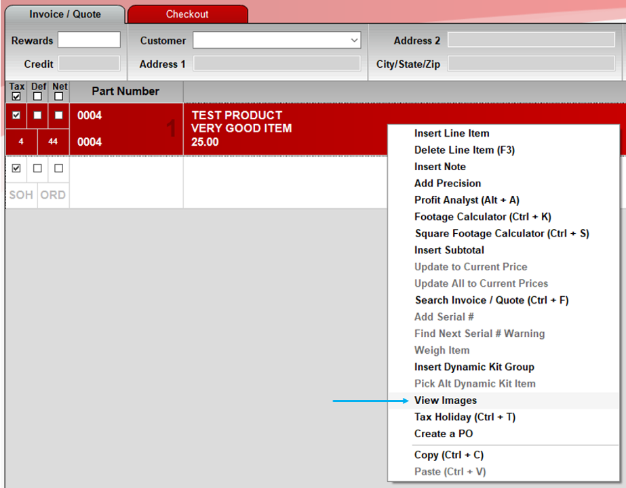Choose Copy (Ctrl + C) from the menu
This screenshot has height=488, width=626.
(x=448, y=455)
